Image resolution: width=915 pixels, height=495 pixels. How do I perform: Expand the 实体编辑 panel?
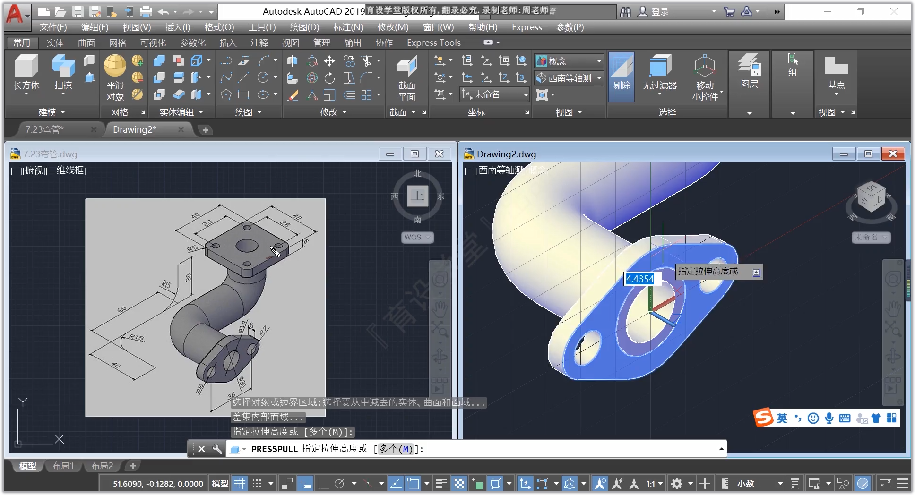coord(181,112)
